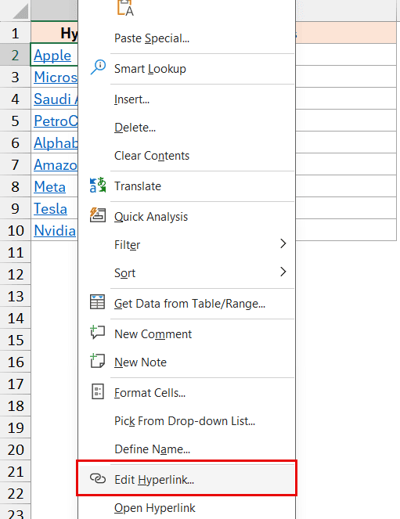This screenshot has width=400, height=519.
Task: Select row header 1
Action: [15, 33]
